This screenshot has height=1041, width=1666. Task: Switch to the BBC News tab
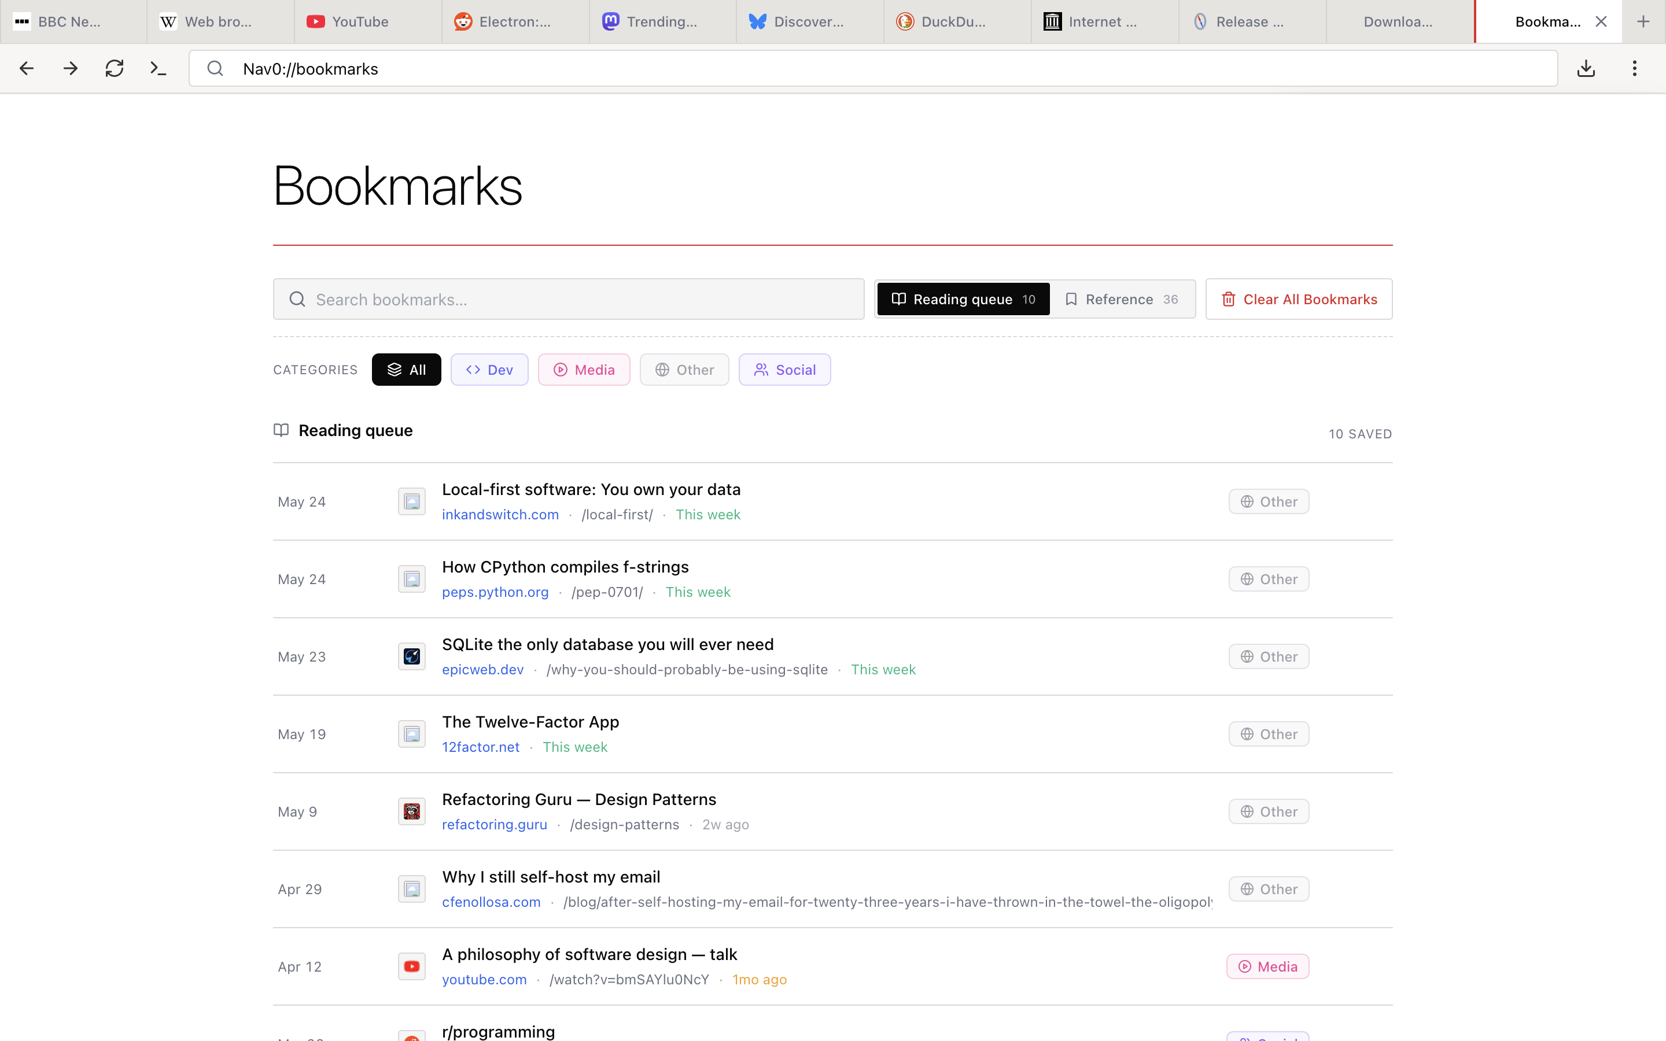[73, 21]
